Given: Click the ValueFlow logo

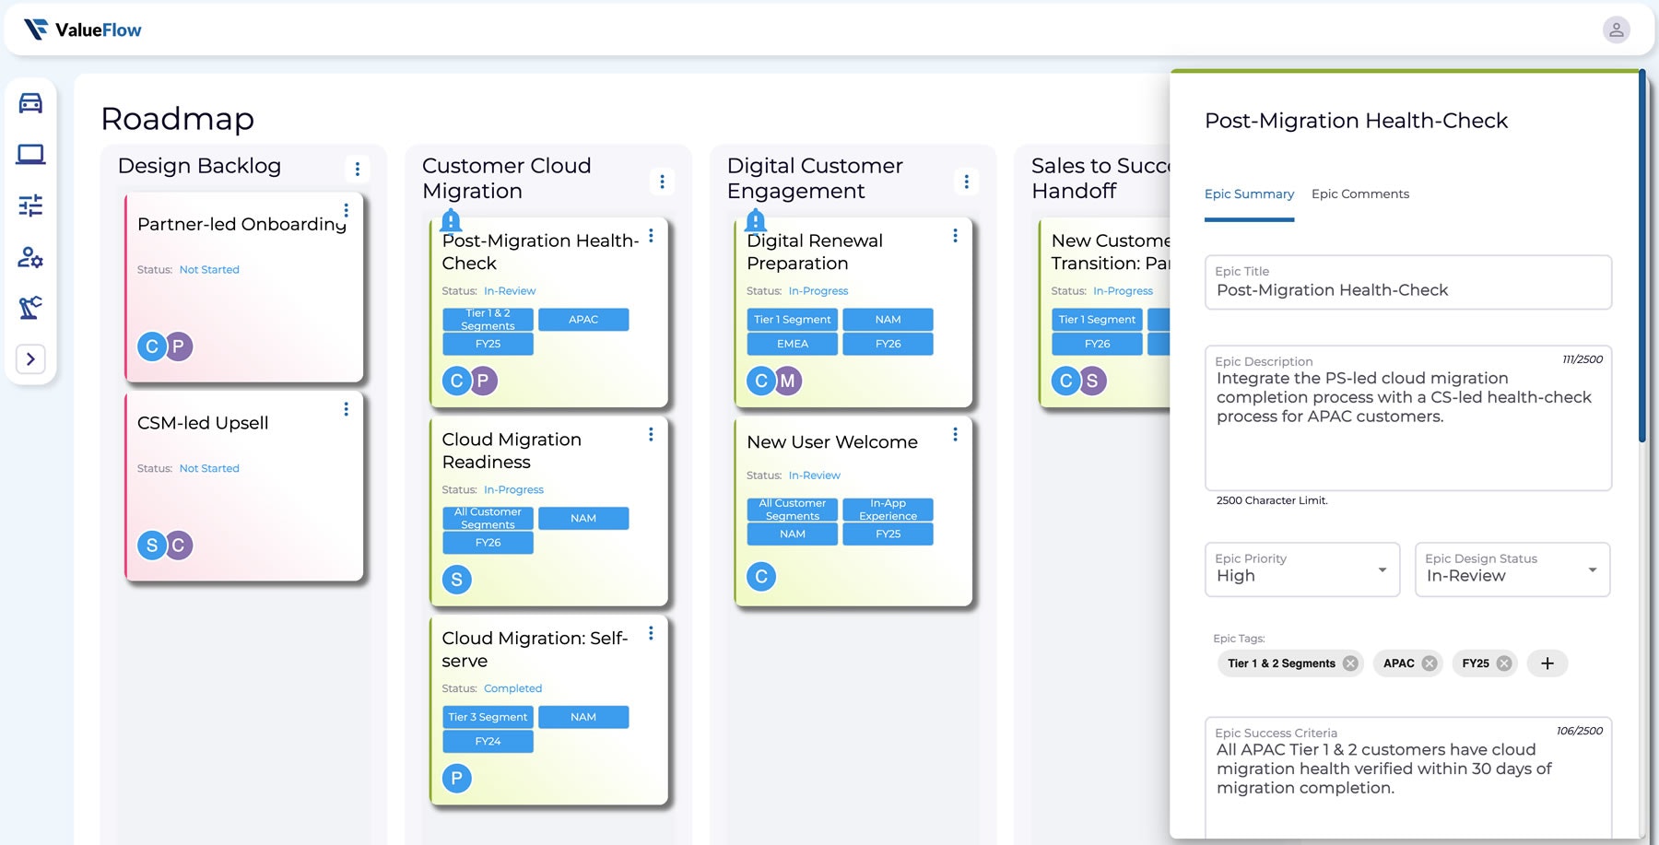Looking at the screenshot, I should tap(82, 30).
